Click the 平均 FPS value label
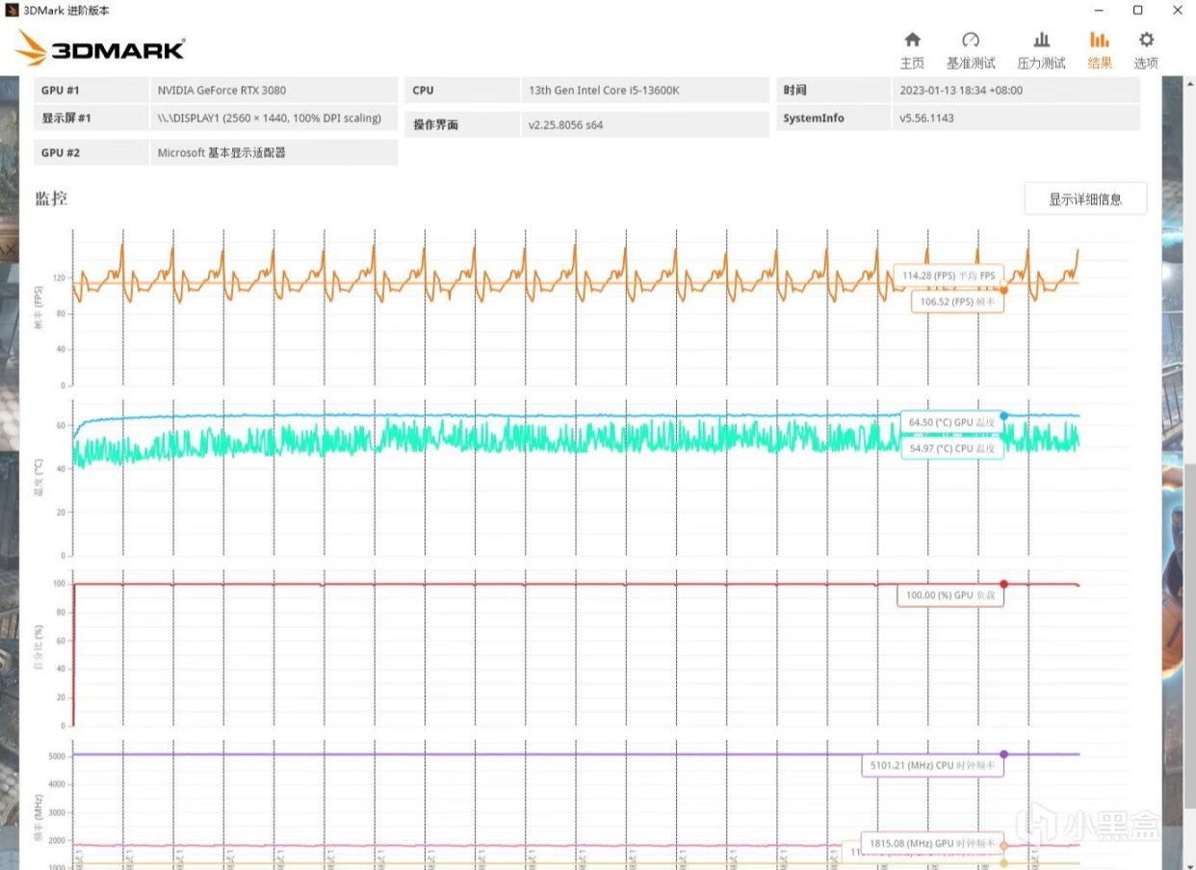1196x870 pixels. click(949, 275)
